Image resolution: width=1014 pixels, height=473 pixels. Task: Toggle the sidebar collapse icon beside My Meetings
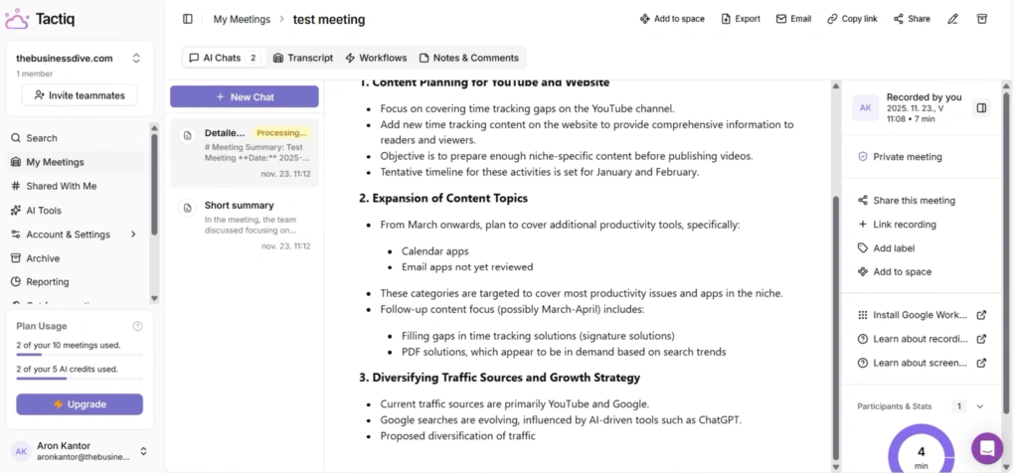(x=188, y=20)
